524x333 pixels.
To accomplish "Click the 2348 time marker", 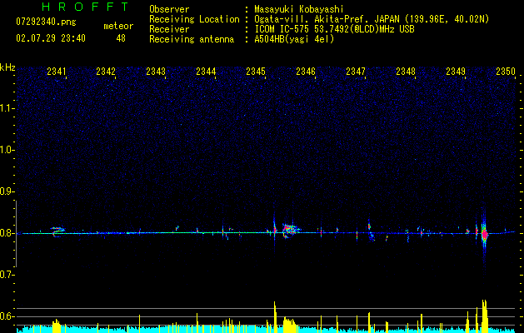I will [406, 72].
